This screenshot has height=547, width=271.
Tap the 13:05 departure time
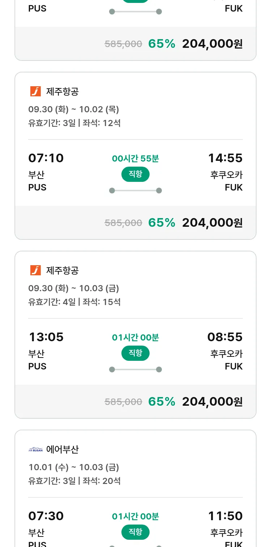tap(46, 337)
